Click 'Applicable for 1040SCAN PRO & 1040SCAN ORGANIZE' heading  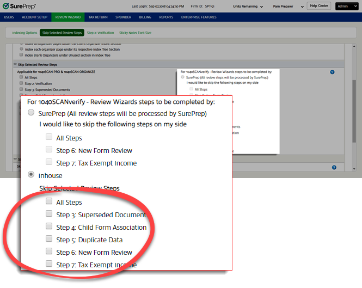(56, 72)
